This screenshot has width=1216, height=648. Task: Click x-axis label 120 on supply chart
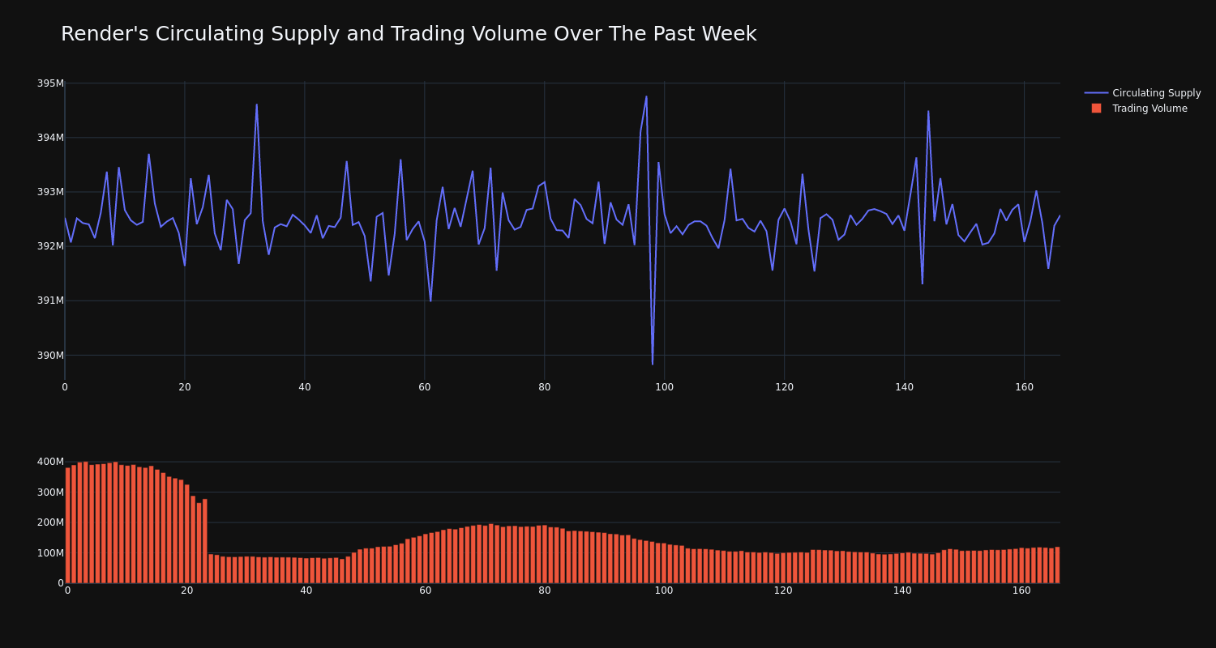pyautogui.click(x=785, y=387)
